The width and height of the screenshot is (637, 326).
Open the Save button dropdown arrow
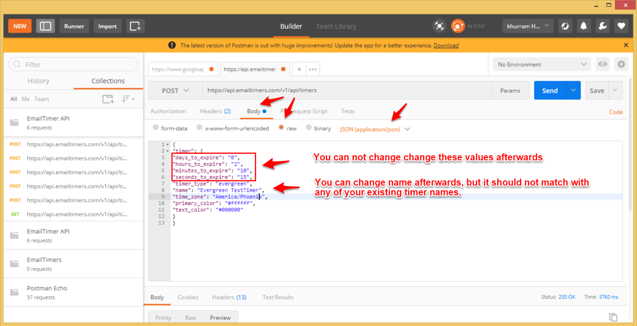616,90
